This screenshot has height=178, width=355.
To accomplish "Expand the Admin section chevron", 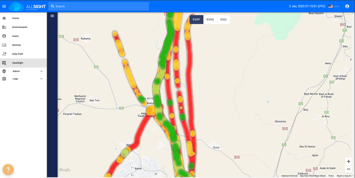I will click(x=42, y=71).
